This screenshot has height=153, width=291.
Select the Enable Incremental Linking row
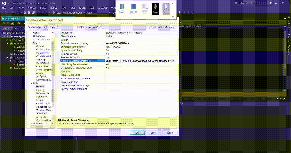(118, 43)
